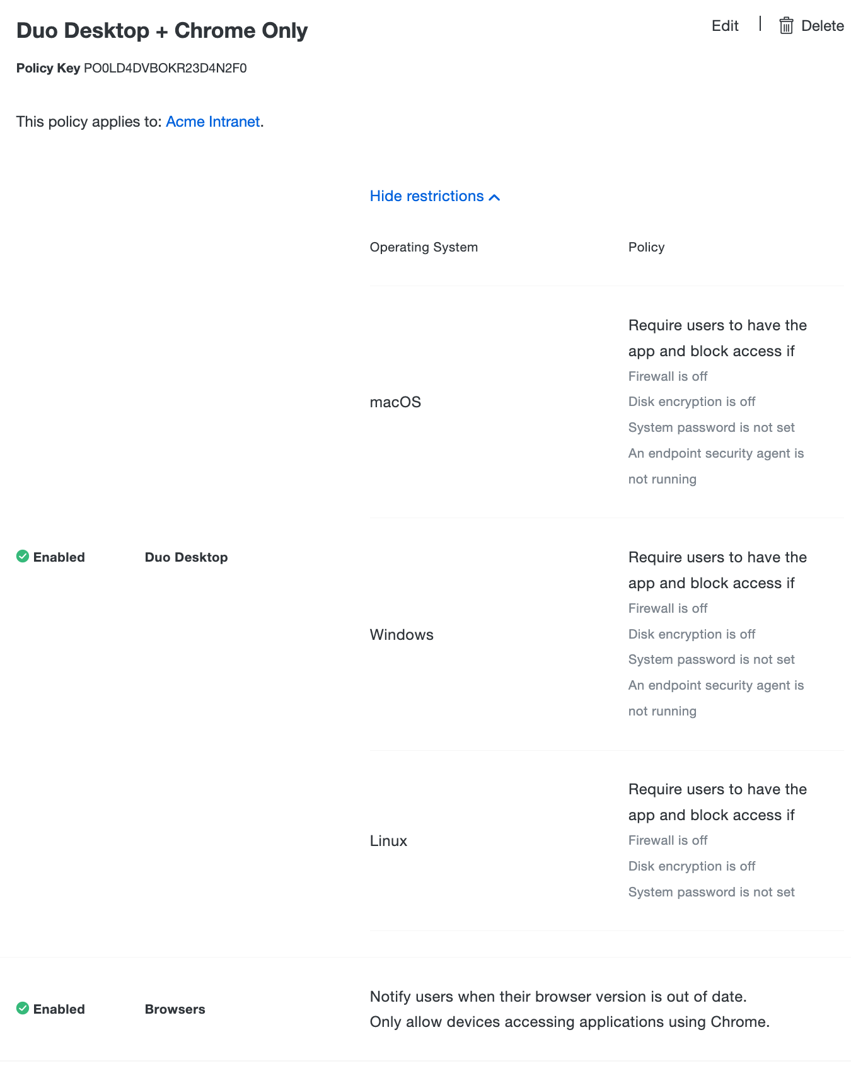Open the Acme Intranet application link
Image resolution: width=851 pixels, height=1066 pixels.
tap(212, 121)
